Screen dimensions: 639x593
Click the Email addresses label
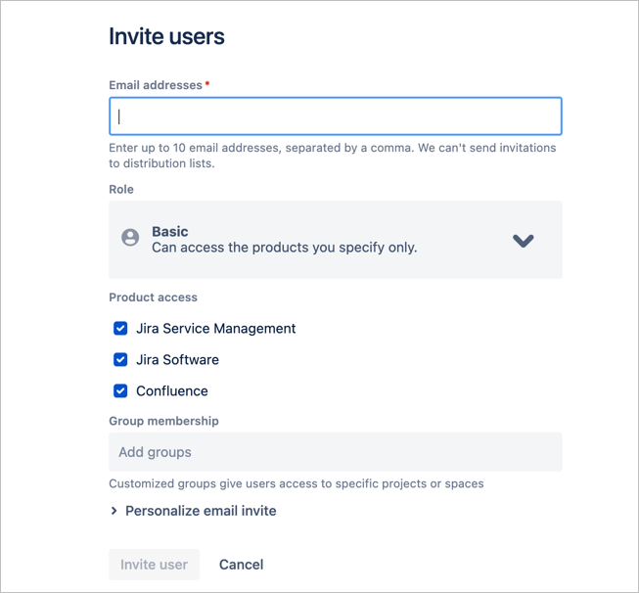(156, 85)
